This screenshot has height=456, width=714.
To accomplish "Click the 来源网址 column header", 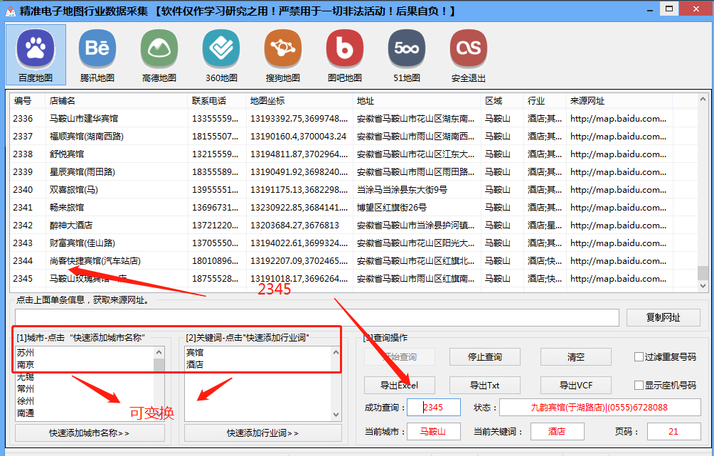I will click(619, 101).
